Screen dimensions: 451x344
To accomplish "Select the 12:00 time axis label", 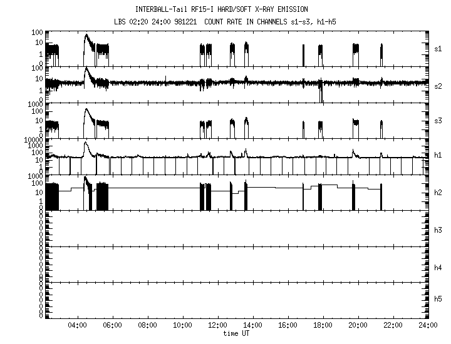I will [217, 326].
